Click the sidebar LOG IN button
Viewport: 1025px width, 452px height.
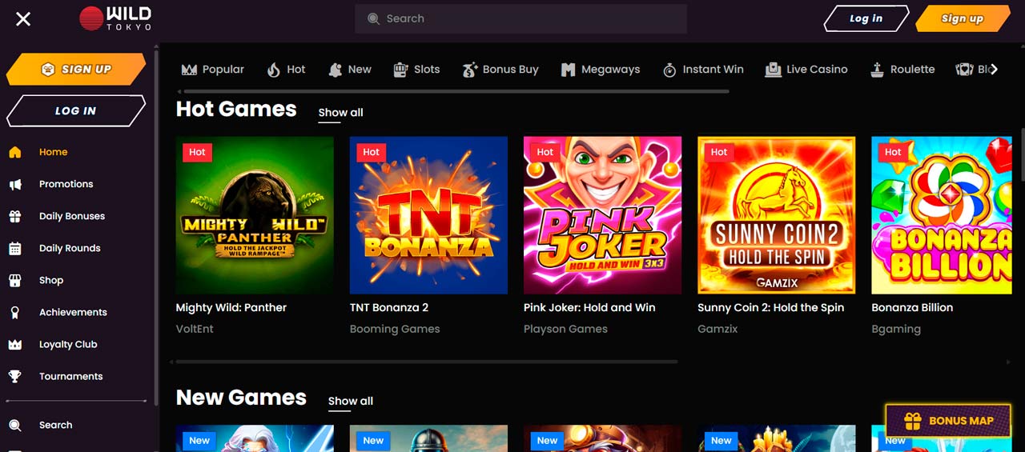[x=76, y=111]
